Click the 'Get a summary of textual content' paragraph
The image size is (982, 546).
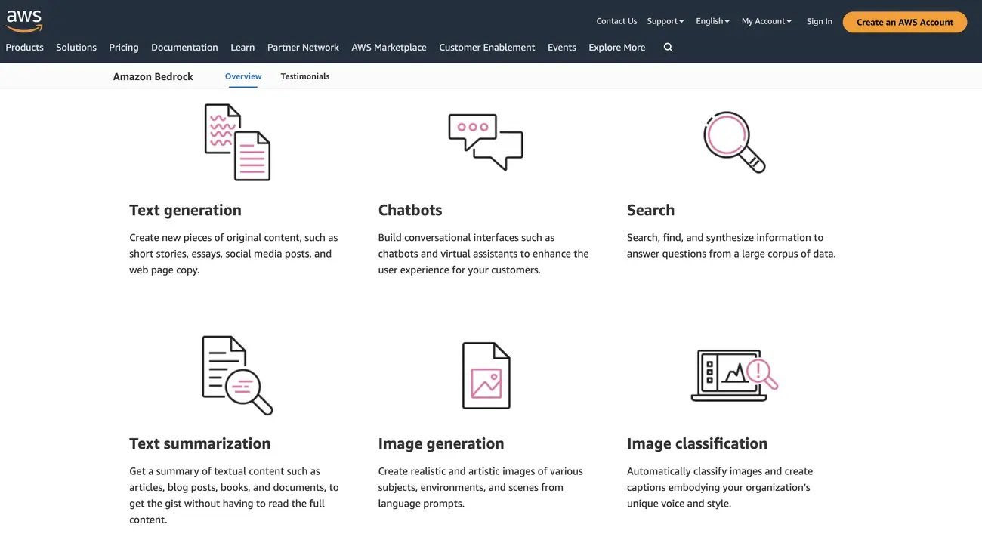click(x=234, y=495)
